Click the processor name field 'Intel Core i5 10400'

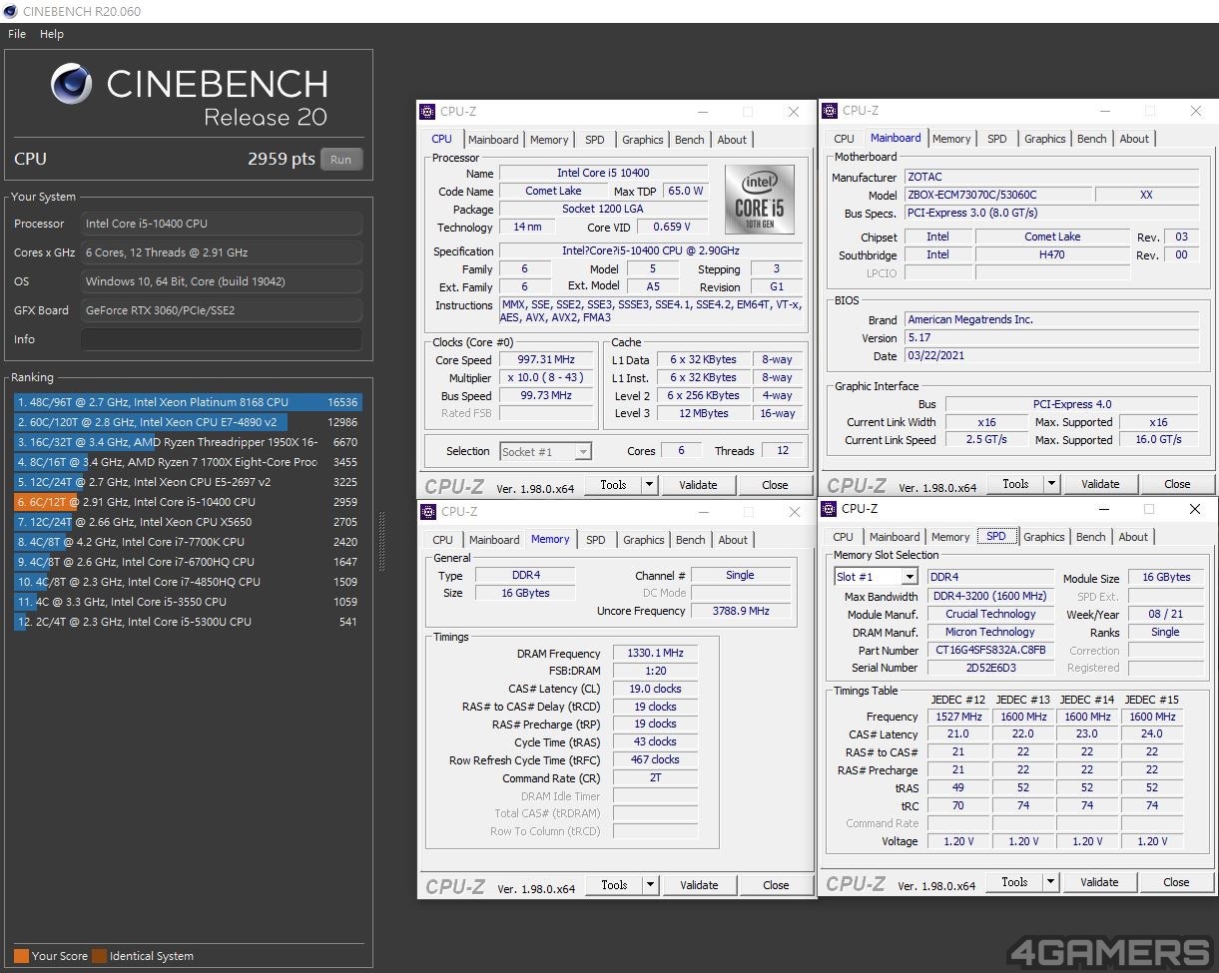coord(603,174)
